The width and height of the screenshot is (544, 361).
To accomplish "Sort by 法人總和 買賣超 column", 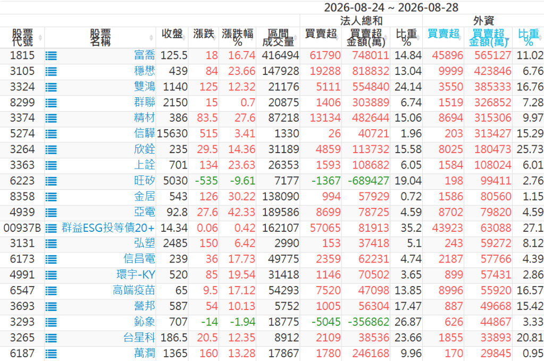I will (x=321, y=37).
